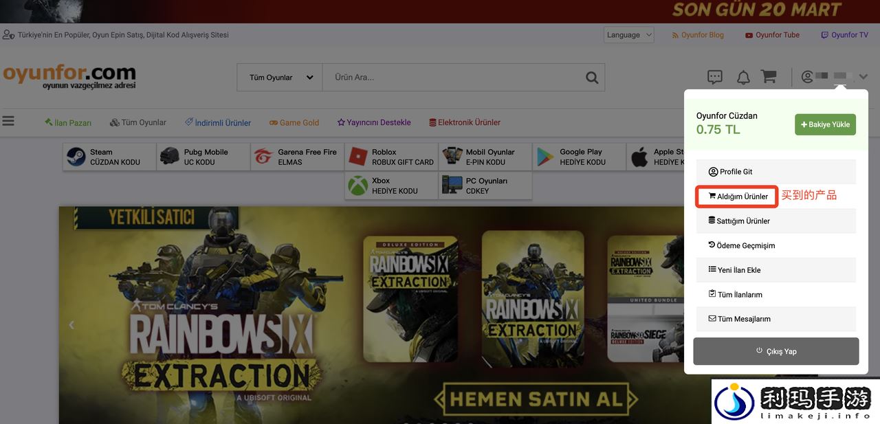Click the Mobil Oyunlar icon
880x424 pixels.
tap(452, 157)
